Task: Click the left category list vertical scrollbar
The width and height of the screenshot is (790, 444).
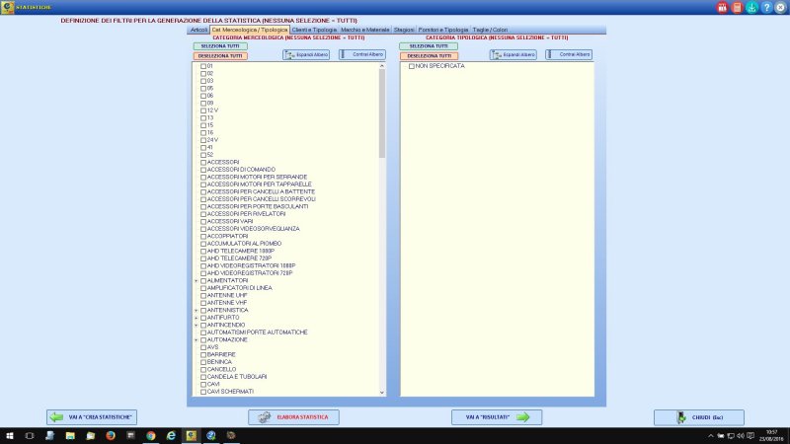Action: [382, 227]
